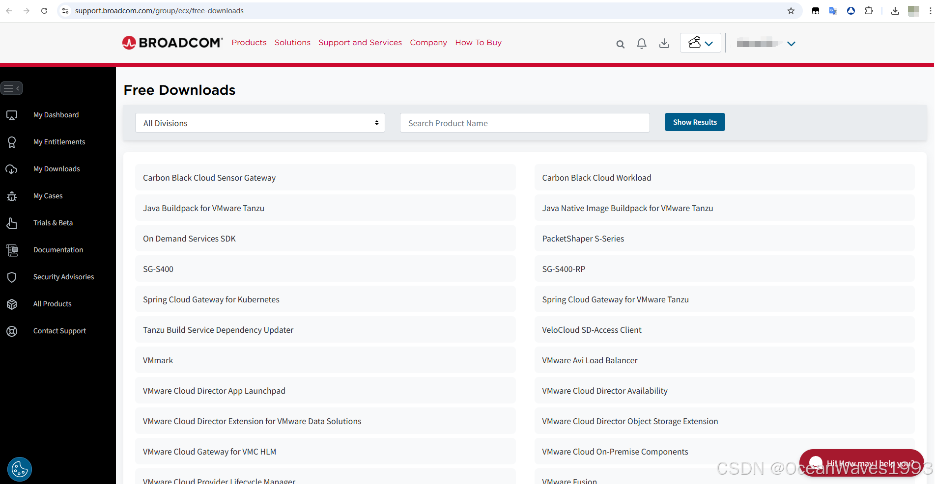Screen dimensions: 935x484
Task: Open the Solutions menu
Action: pos(292,43)
